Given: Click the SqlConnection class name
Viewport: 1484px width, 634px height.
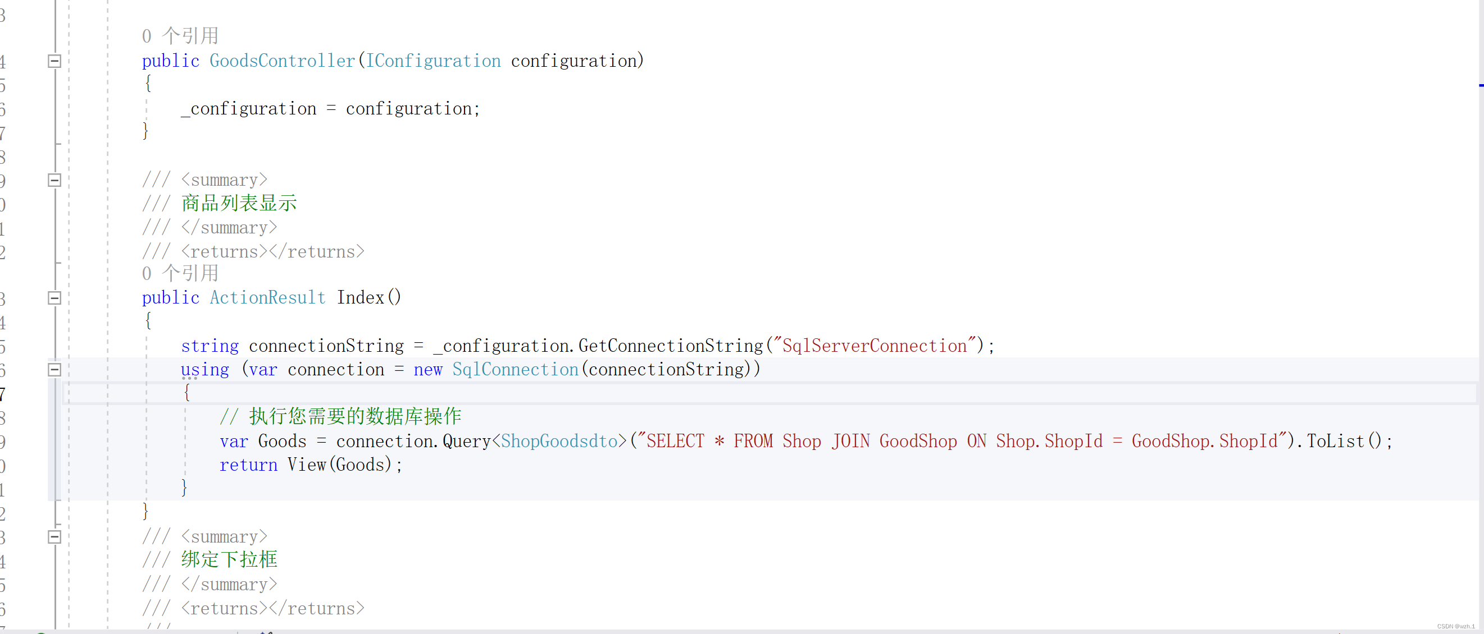Looking at the screenshot, I should pos(515,370).
